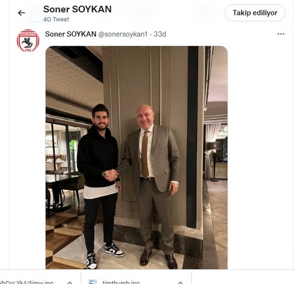Go back using the left arrow
This screenshot has width=295, height=284.
pyautogui.click(x=21, y=13)
